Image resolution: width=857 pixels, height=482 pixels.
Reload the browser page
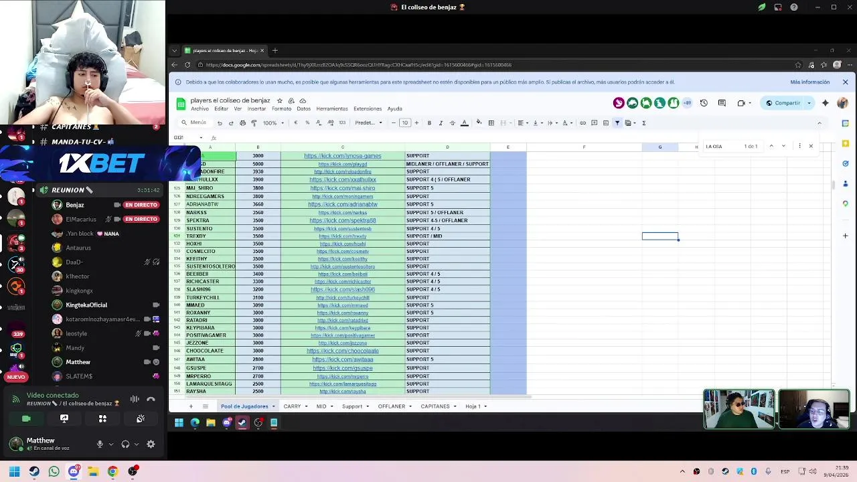187,65
